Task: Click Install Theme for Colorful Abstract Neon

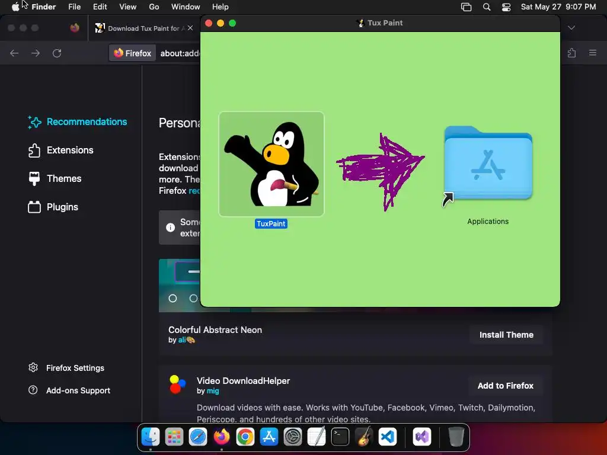Action: [x=506, y=335]
